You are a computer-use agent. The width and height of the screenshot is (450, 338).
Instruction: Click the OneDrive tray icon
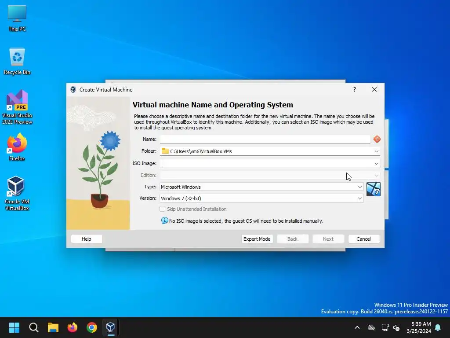coord(371,327)
